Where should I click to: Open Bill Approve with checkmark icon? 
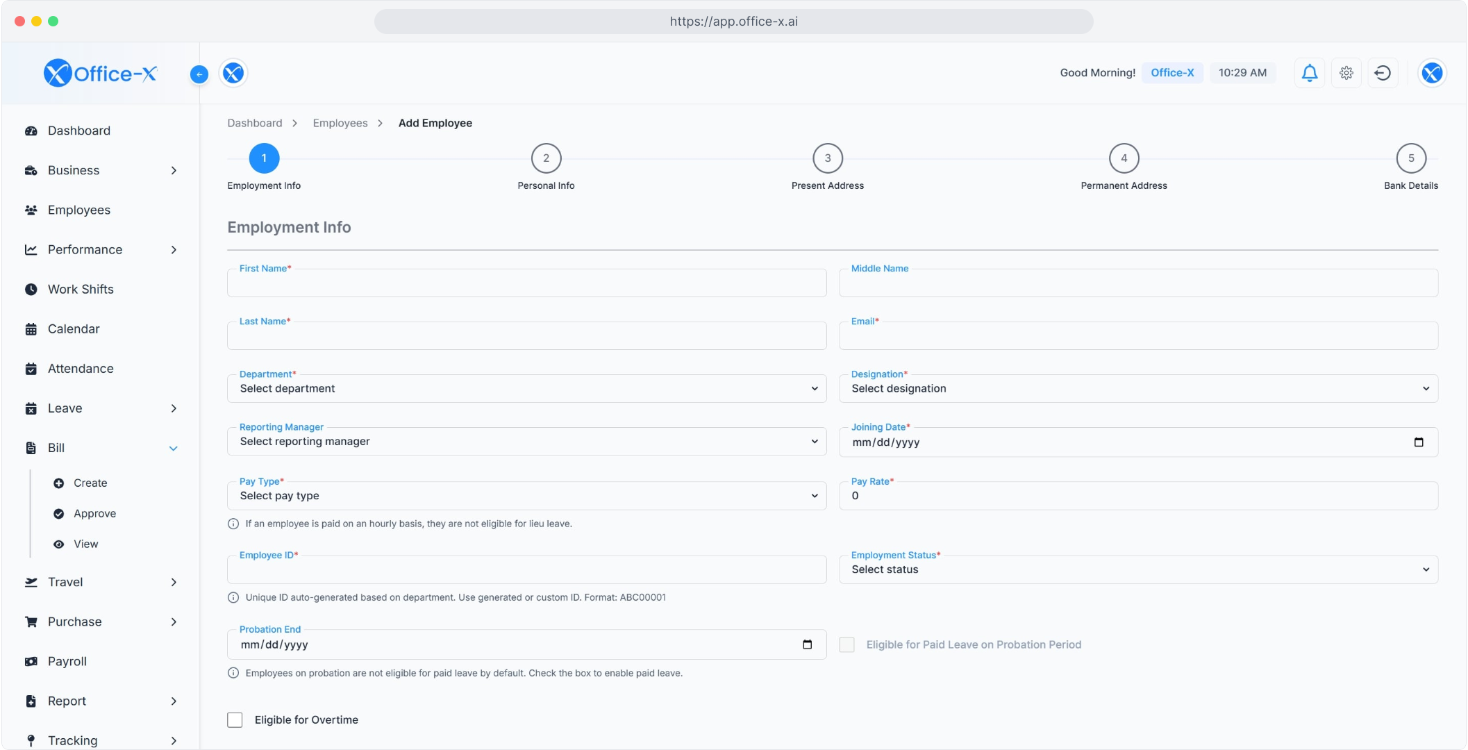pyautogui.click(x=59, y=514)
